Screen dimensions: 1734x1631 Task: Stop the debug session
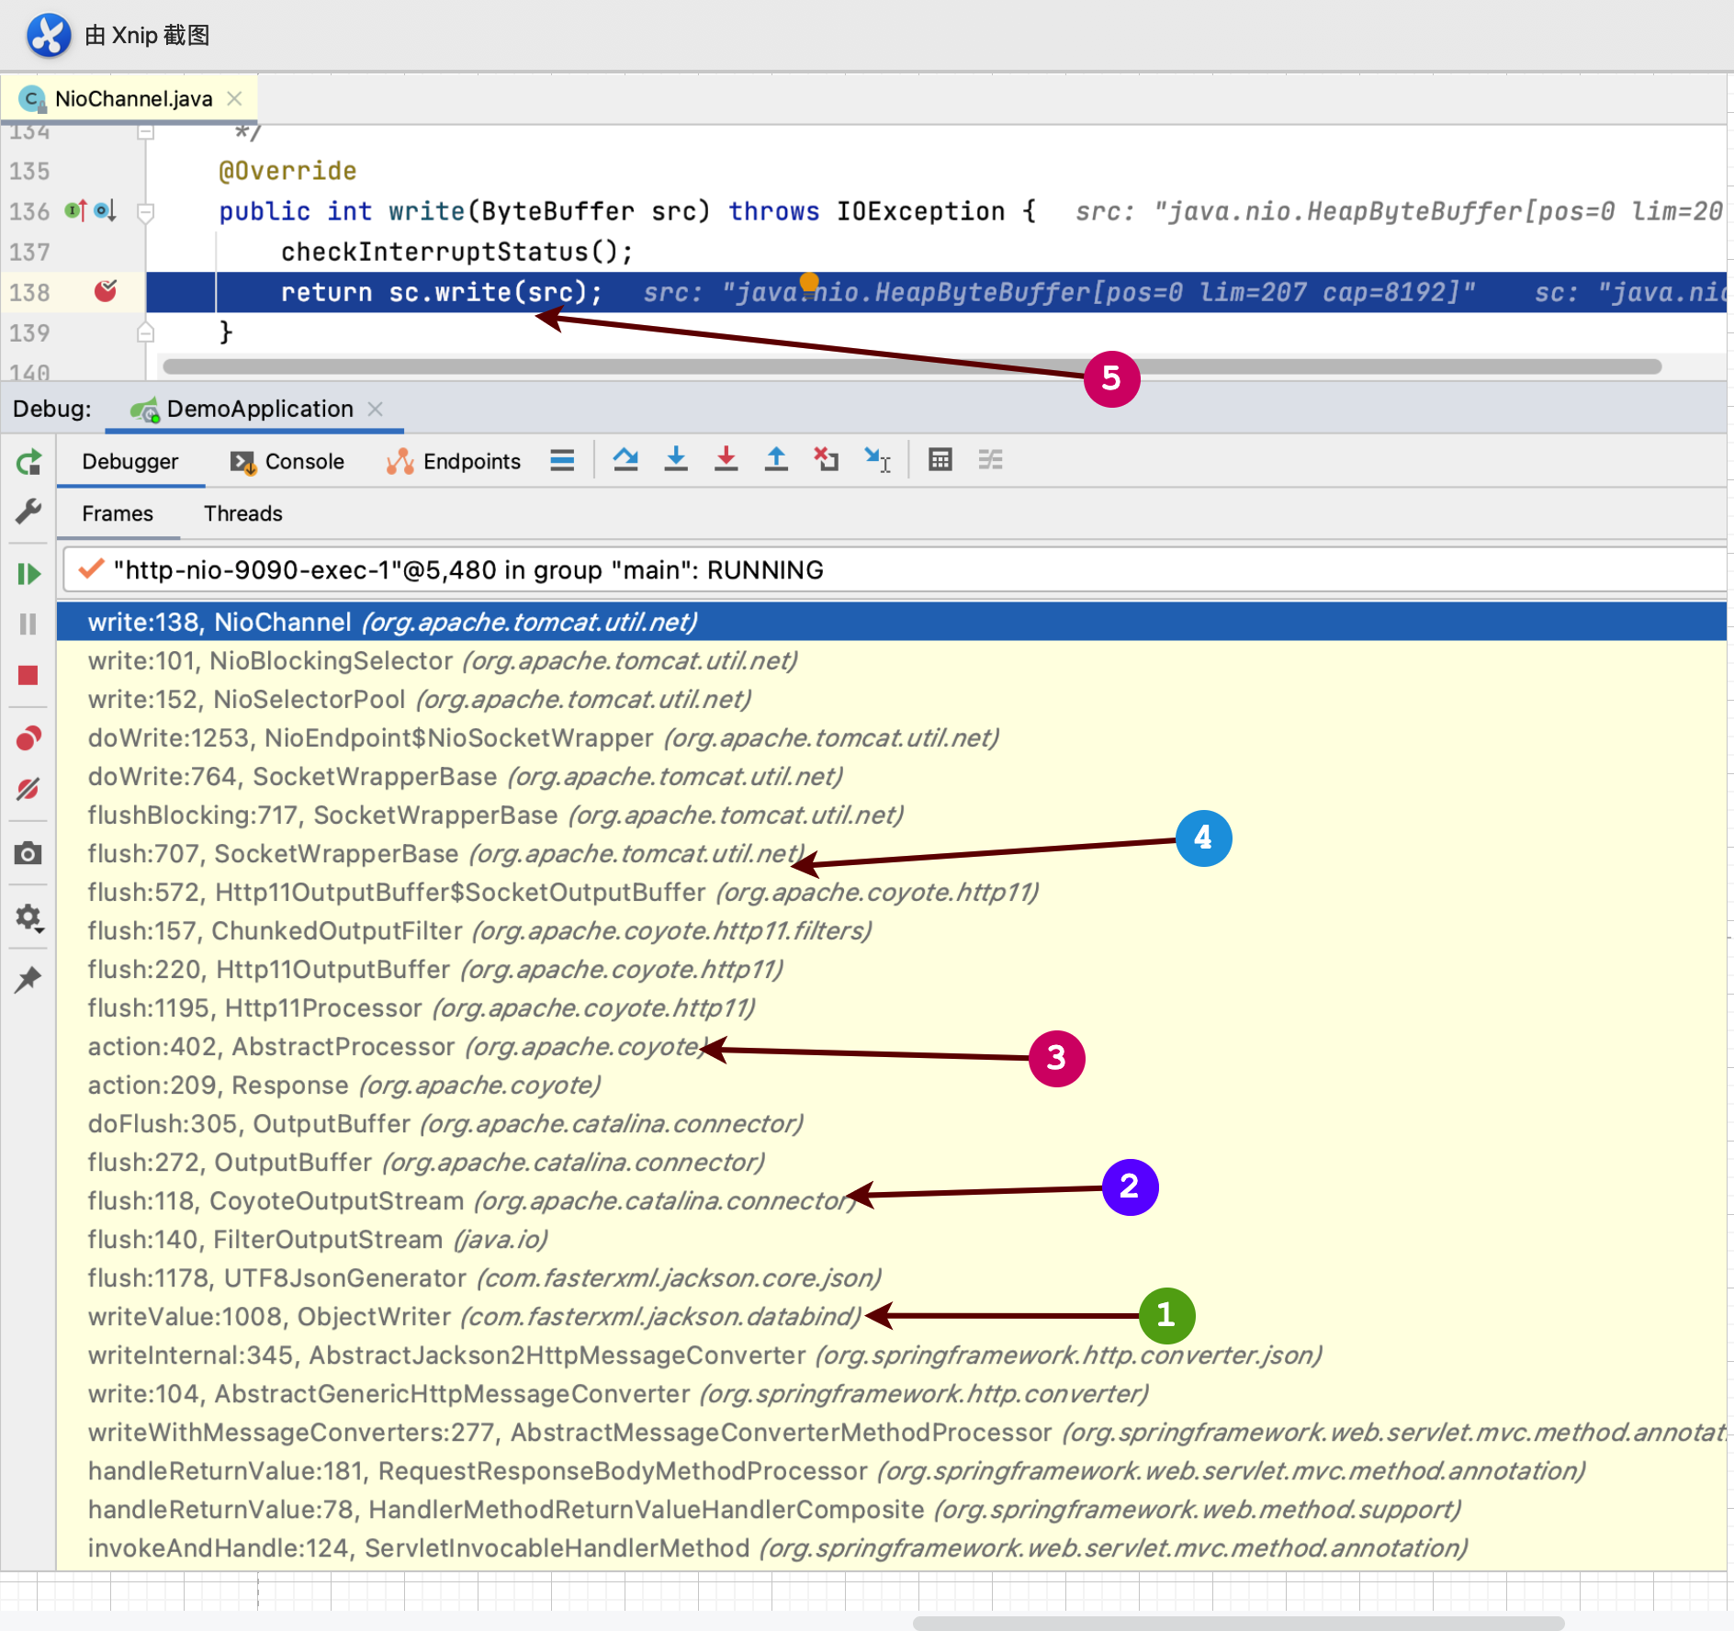[x=28, y=676]
